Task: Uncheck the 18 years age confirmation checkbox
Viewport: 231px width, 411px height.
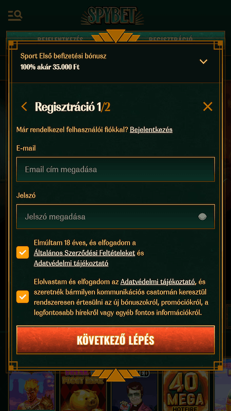Action: (x=23, y=252)
